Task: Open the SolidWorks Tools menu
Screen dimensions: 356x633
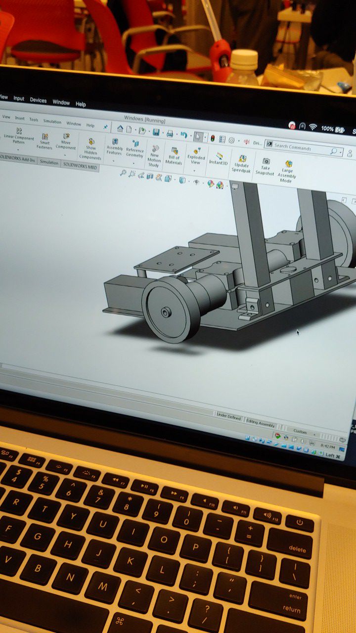Action: pos(34,120)
